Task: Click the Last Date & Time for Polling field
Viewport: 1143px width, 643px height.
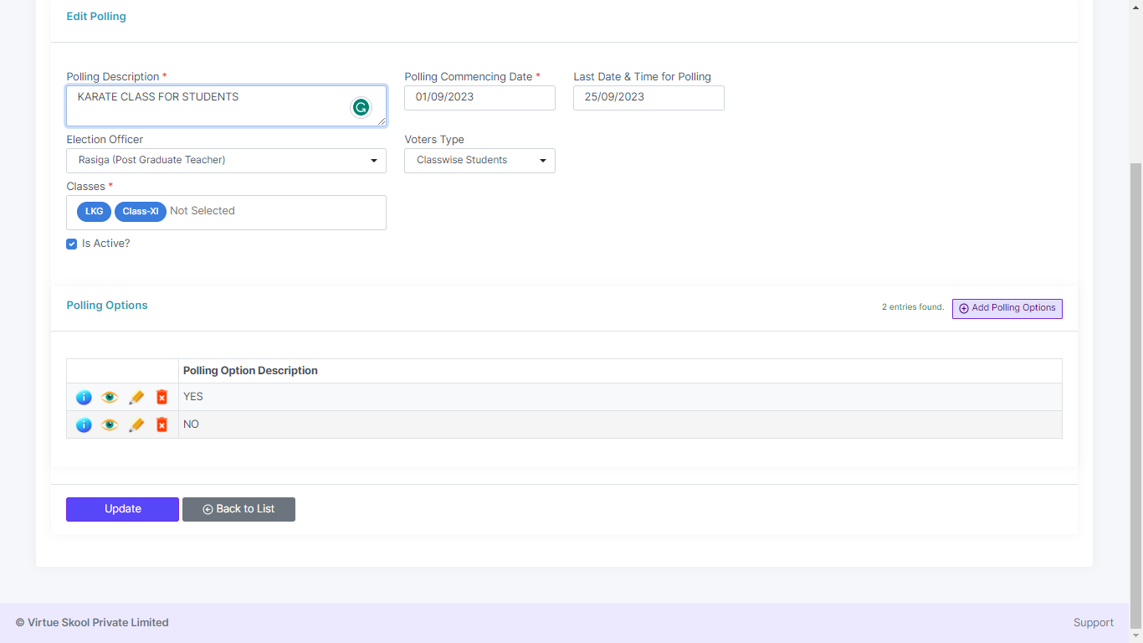Action: click(x=648, y=98)
